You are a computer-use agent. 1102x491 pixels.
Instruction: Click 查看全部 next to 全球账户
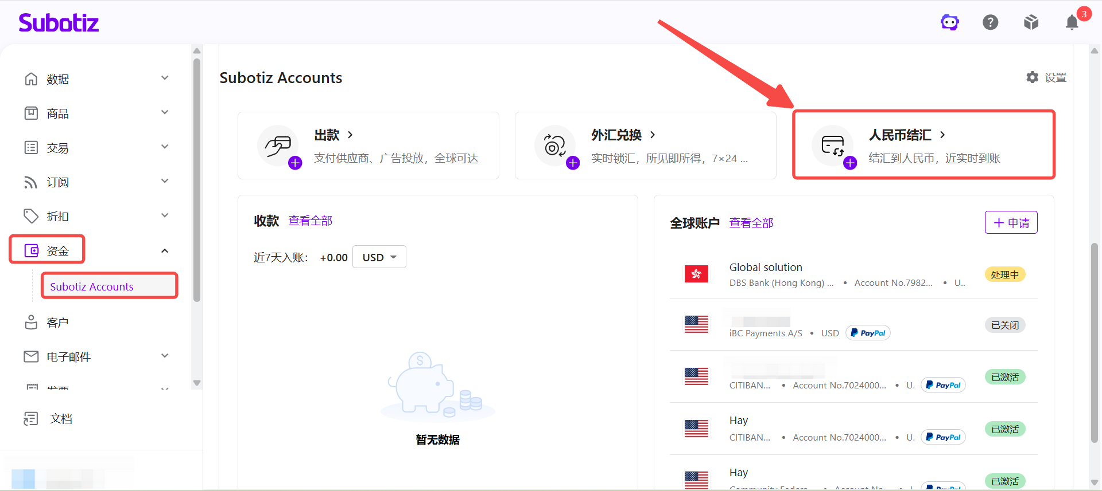click(751, 223)
